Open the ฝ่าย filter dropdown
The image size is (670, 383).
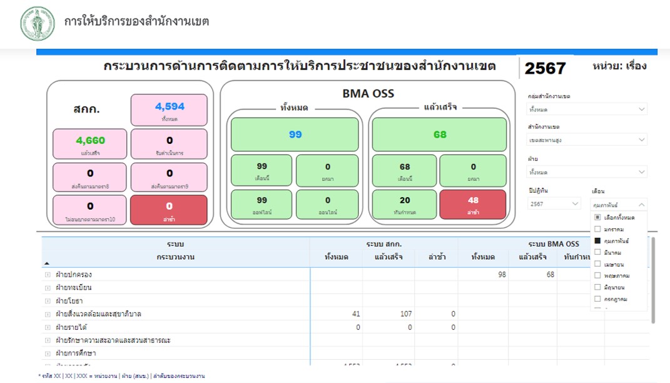587,172
